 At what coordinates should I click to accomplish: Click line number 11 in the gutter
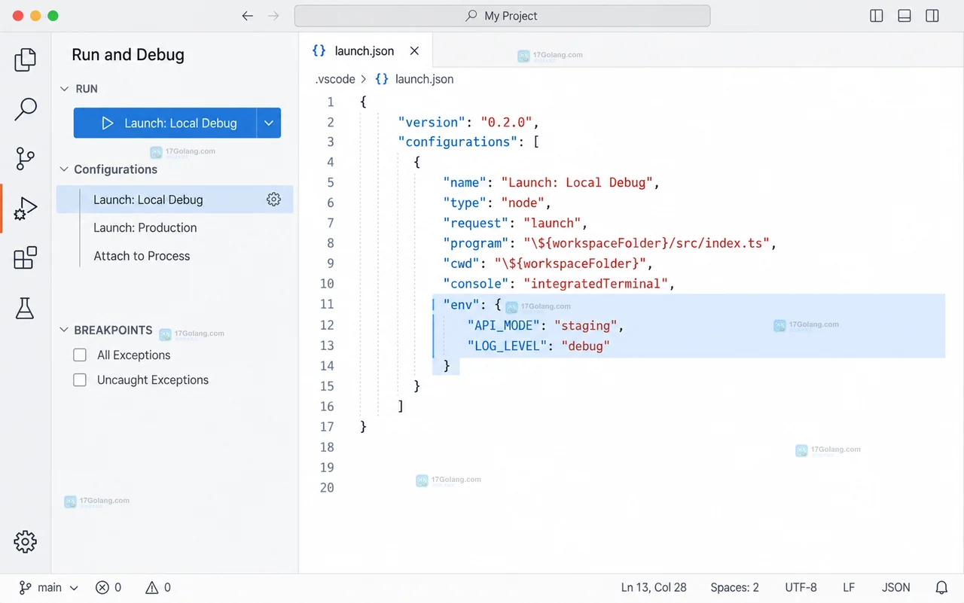[x=327, y=304]
